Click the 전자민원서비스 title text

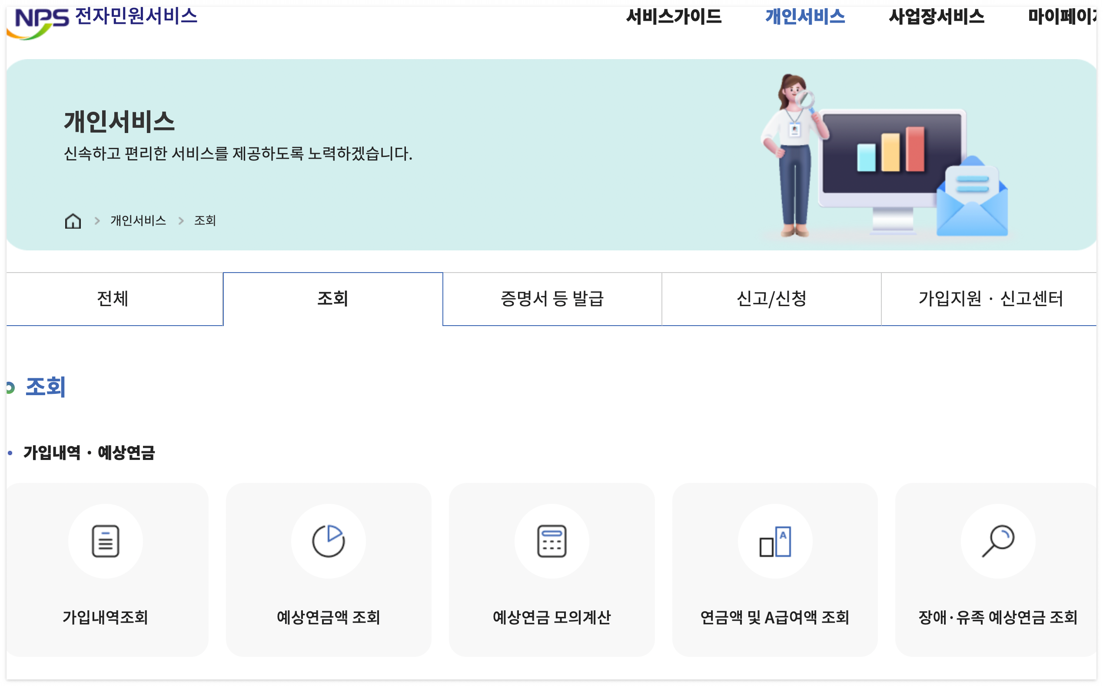136,17
